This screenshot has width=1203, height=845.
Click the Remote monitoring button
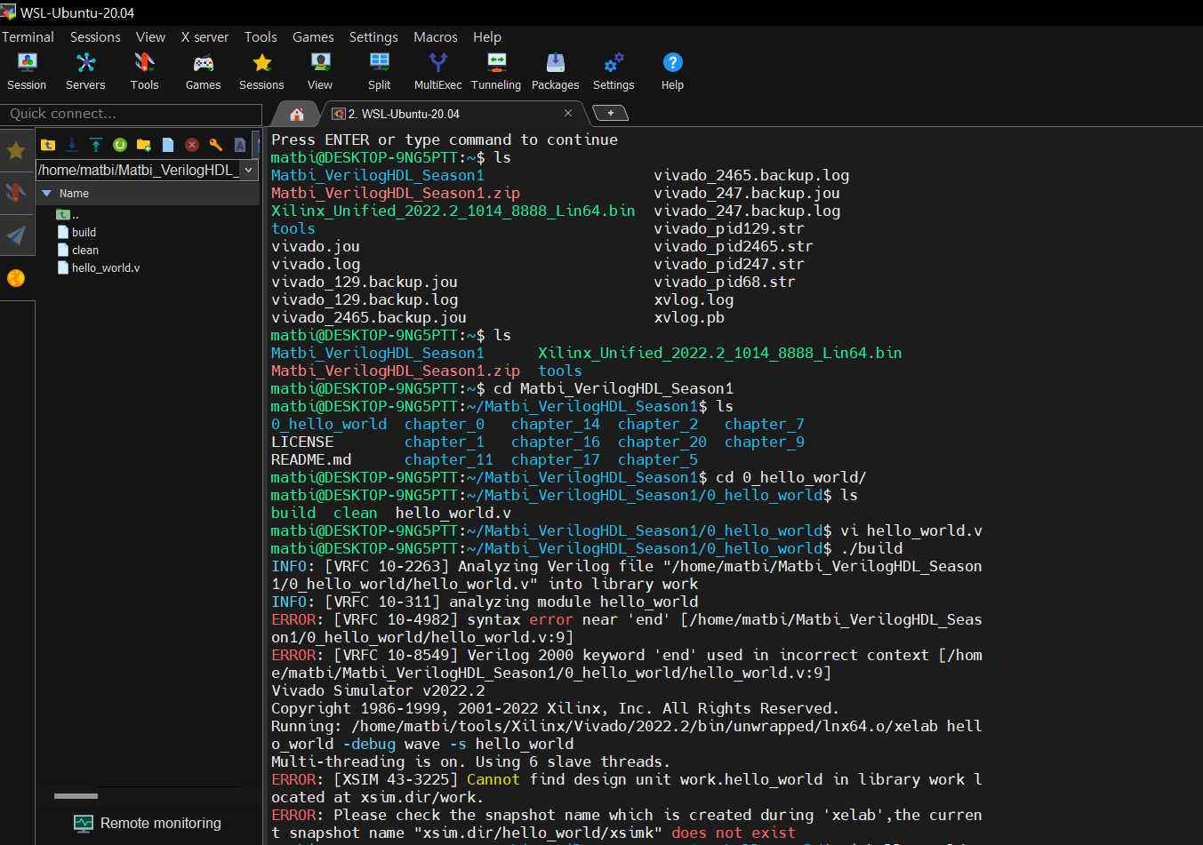click(148, 823)
